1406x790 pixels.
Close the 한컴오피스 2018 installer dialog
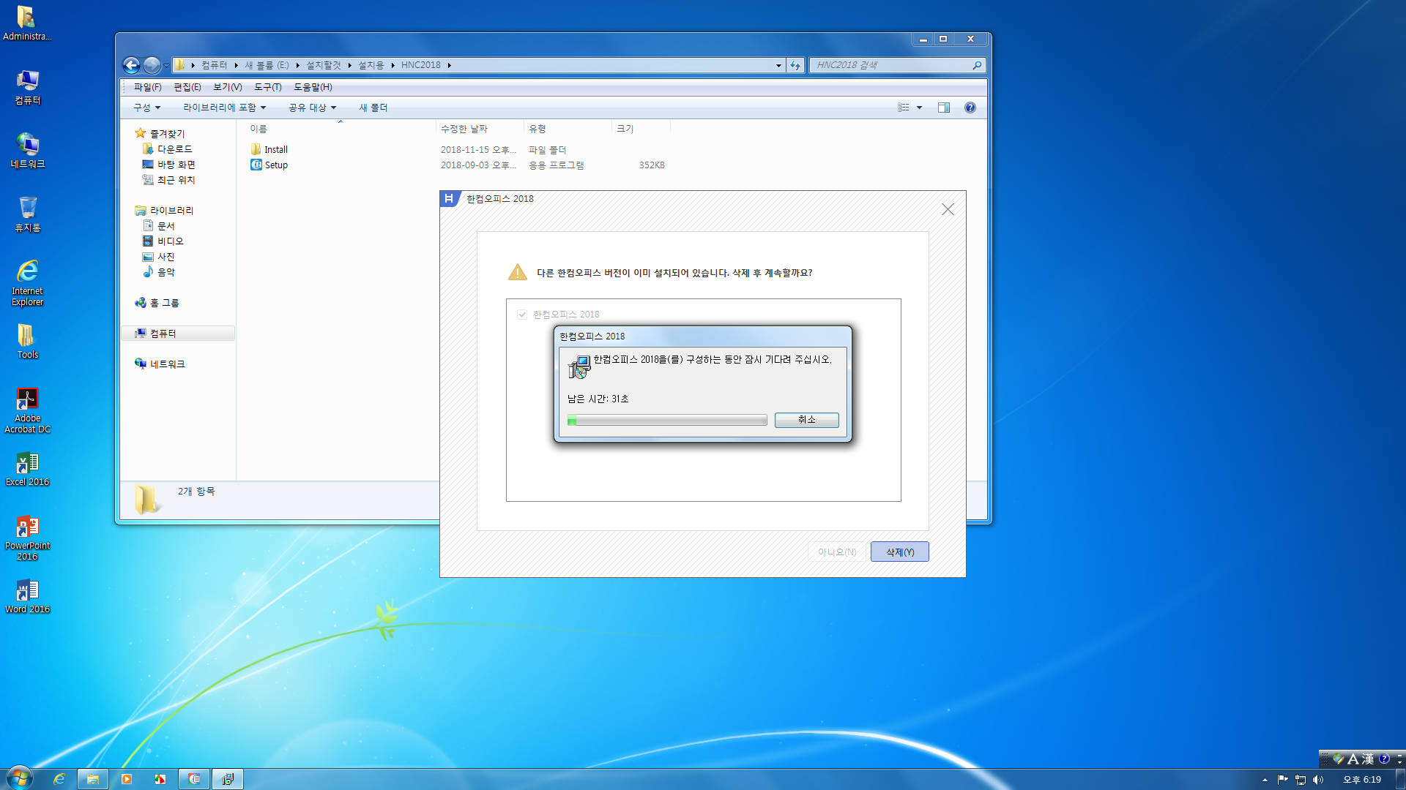click(947, 209)
